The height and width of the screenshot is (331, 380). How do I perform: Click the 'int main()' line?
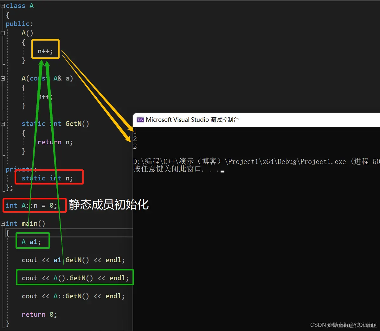[25, 224]
